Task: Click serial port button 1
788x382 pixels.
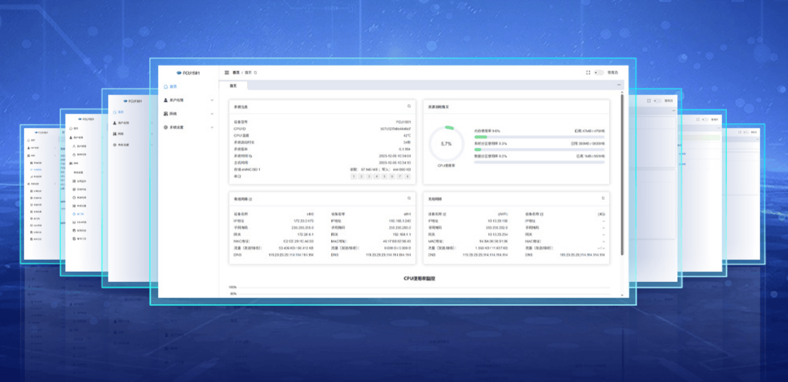Action: [x=353, y=176]
